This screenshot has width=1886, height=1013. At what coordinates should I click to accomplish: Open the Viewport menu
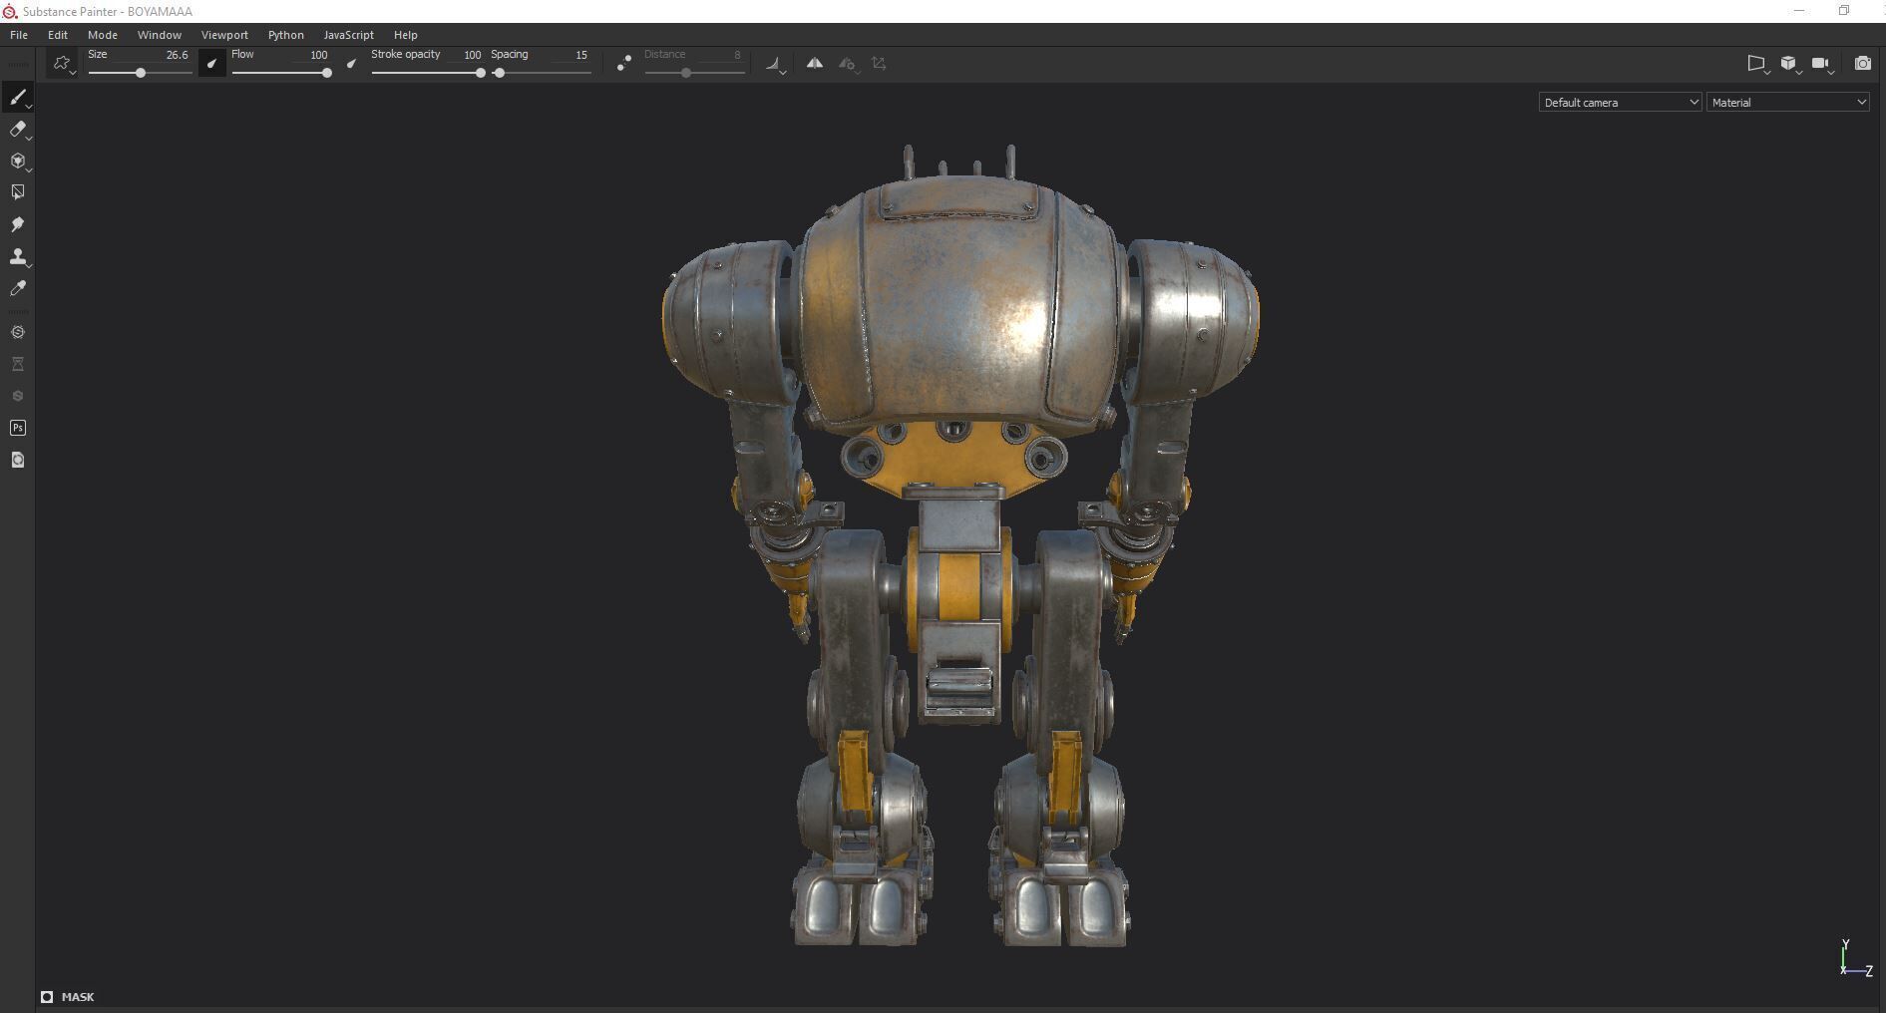coord(224,35)
